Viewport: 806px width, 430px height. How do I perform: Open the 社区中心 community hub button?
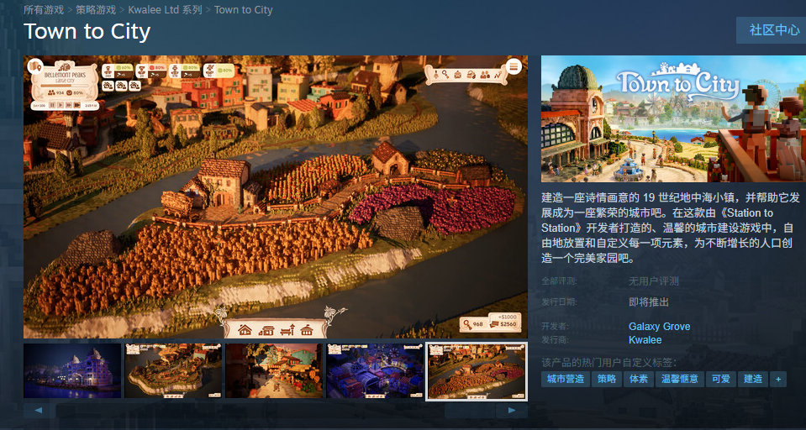point(774,29)
